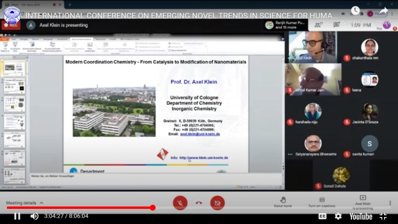
Task: Exit full screen mode icon
Action: click(x=383, y=216)
